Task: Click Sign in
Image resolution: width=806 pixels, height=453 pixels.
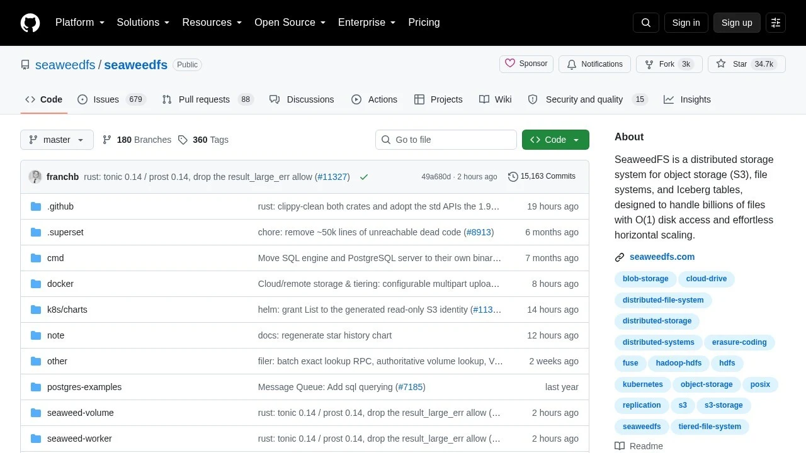Action: click(x=686, y=23)
